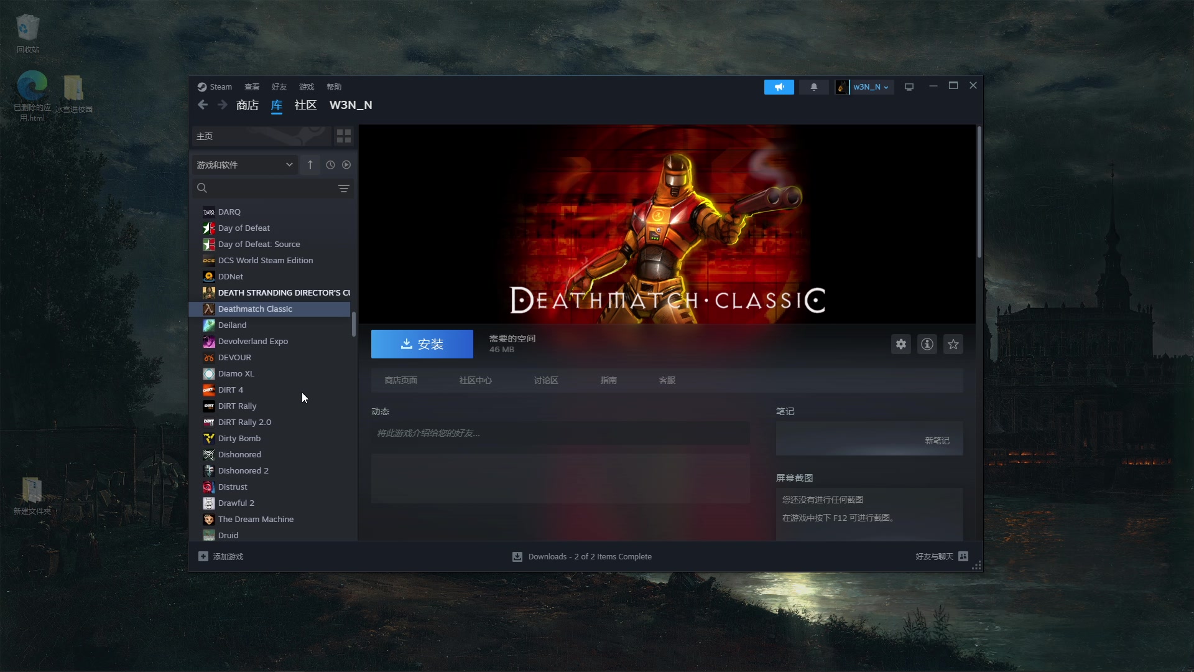Open the 客服 support link

click(667, 380)
